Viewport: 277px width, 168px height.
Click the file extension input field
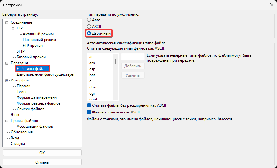point(133,57)
